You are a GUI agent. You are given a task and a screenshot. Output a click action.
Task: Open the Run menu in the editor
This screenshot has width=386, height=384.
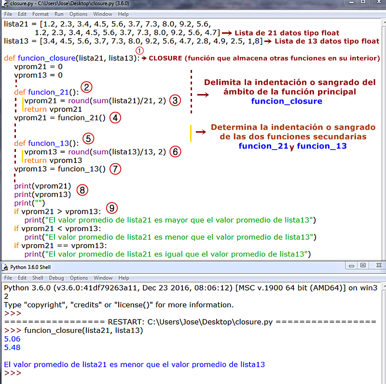click(59, 14)
